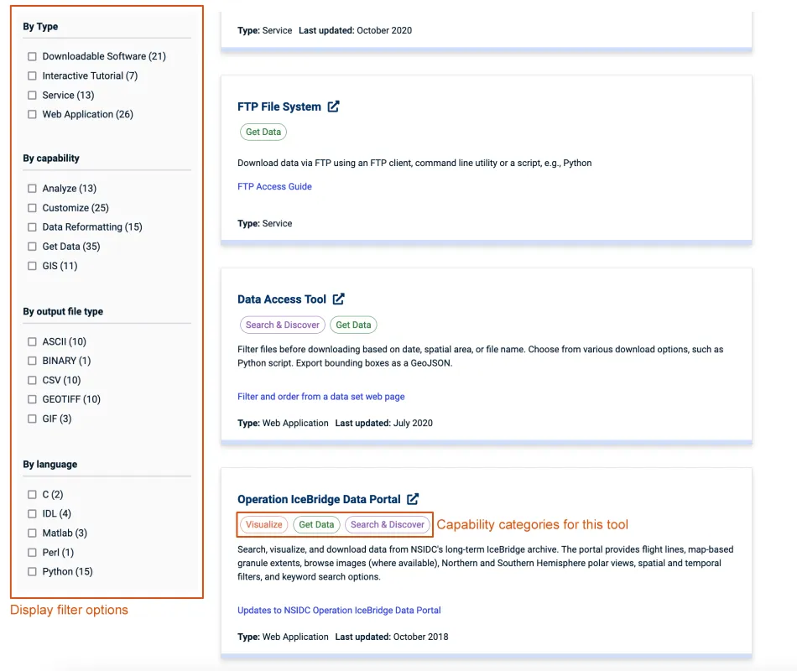
Task: Enable the BINARY output filter
Action: coord(31,361)
